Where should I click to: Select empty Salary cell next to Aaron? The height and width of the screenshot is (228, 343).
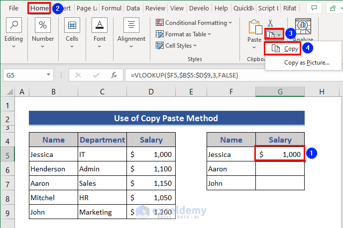(x=280, y=169)
